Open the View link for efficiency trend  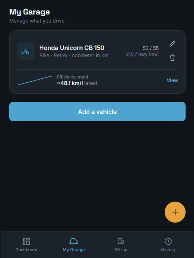[x=172, y=80]
